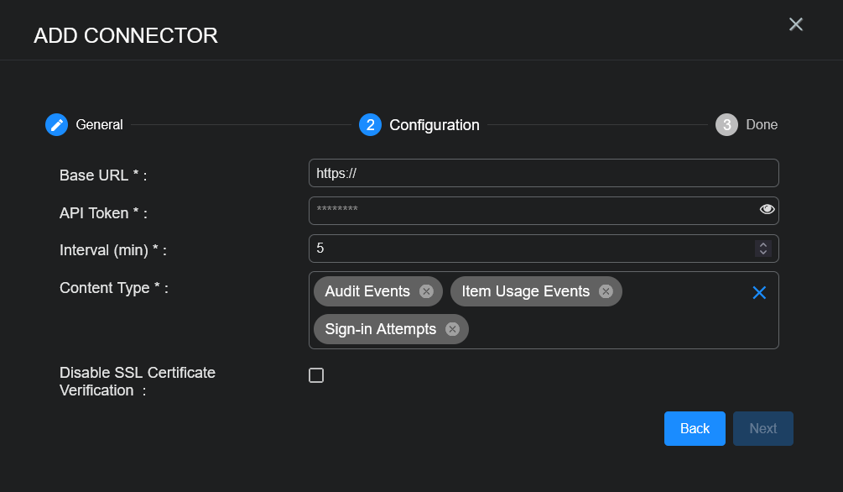Focus the API Token input field
Image resolution: width=843 pixels, height=492 pixels.
(528, 211)
